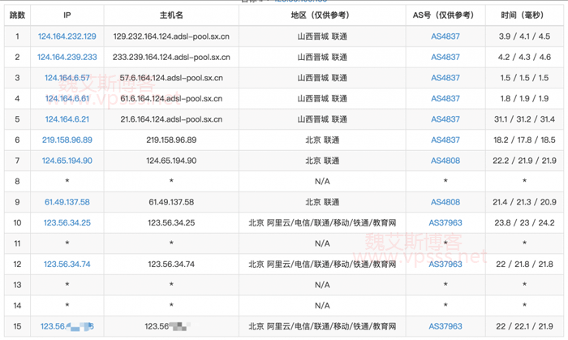Click the 主机名 column header
Image resolution: width=568 pixels, height=340 pixels.
coord(171,15)
